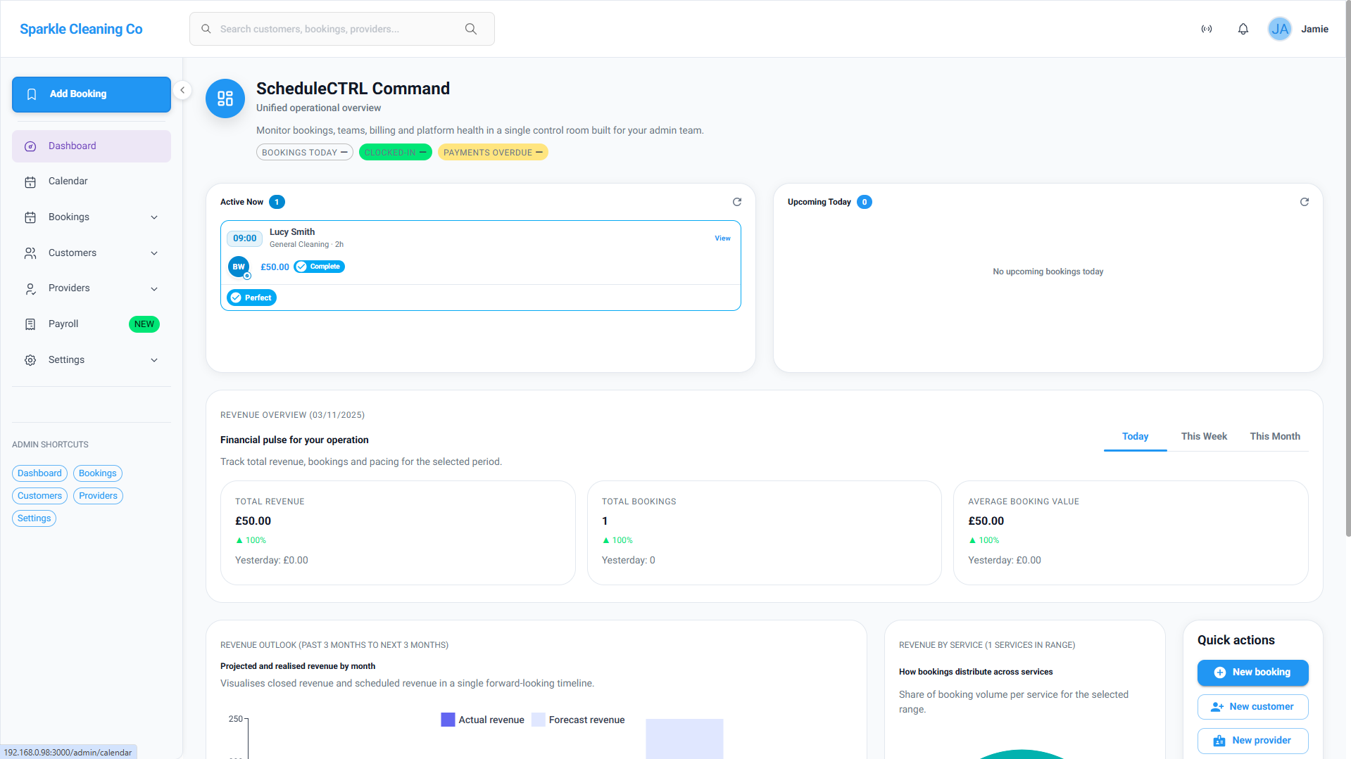Click the Payroll receipt icon

point(30,324)
